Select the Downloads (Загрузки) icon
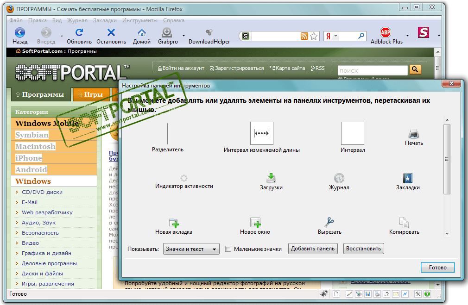 (x=271, y=178)
